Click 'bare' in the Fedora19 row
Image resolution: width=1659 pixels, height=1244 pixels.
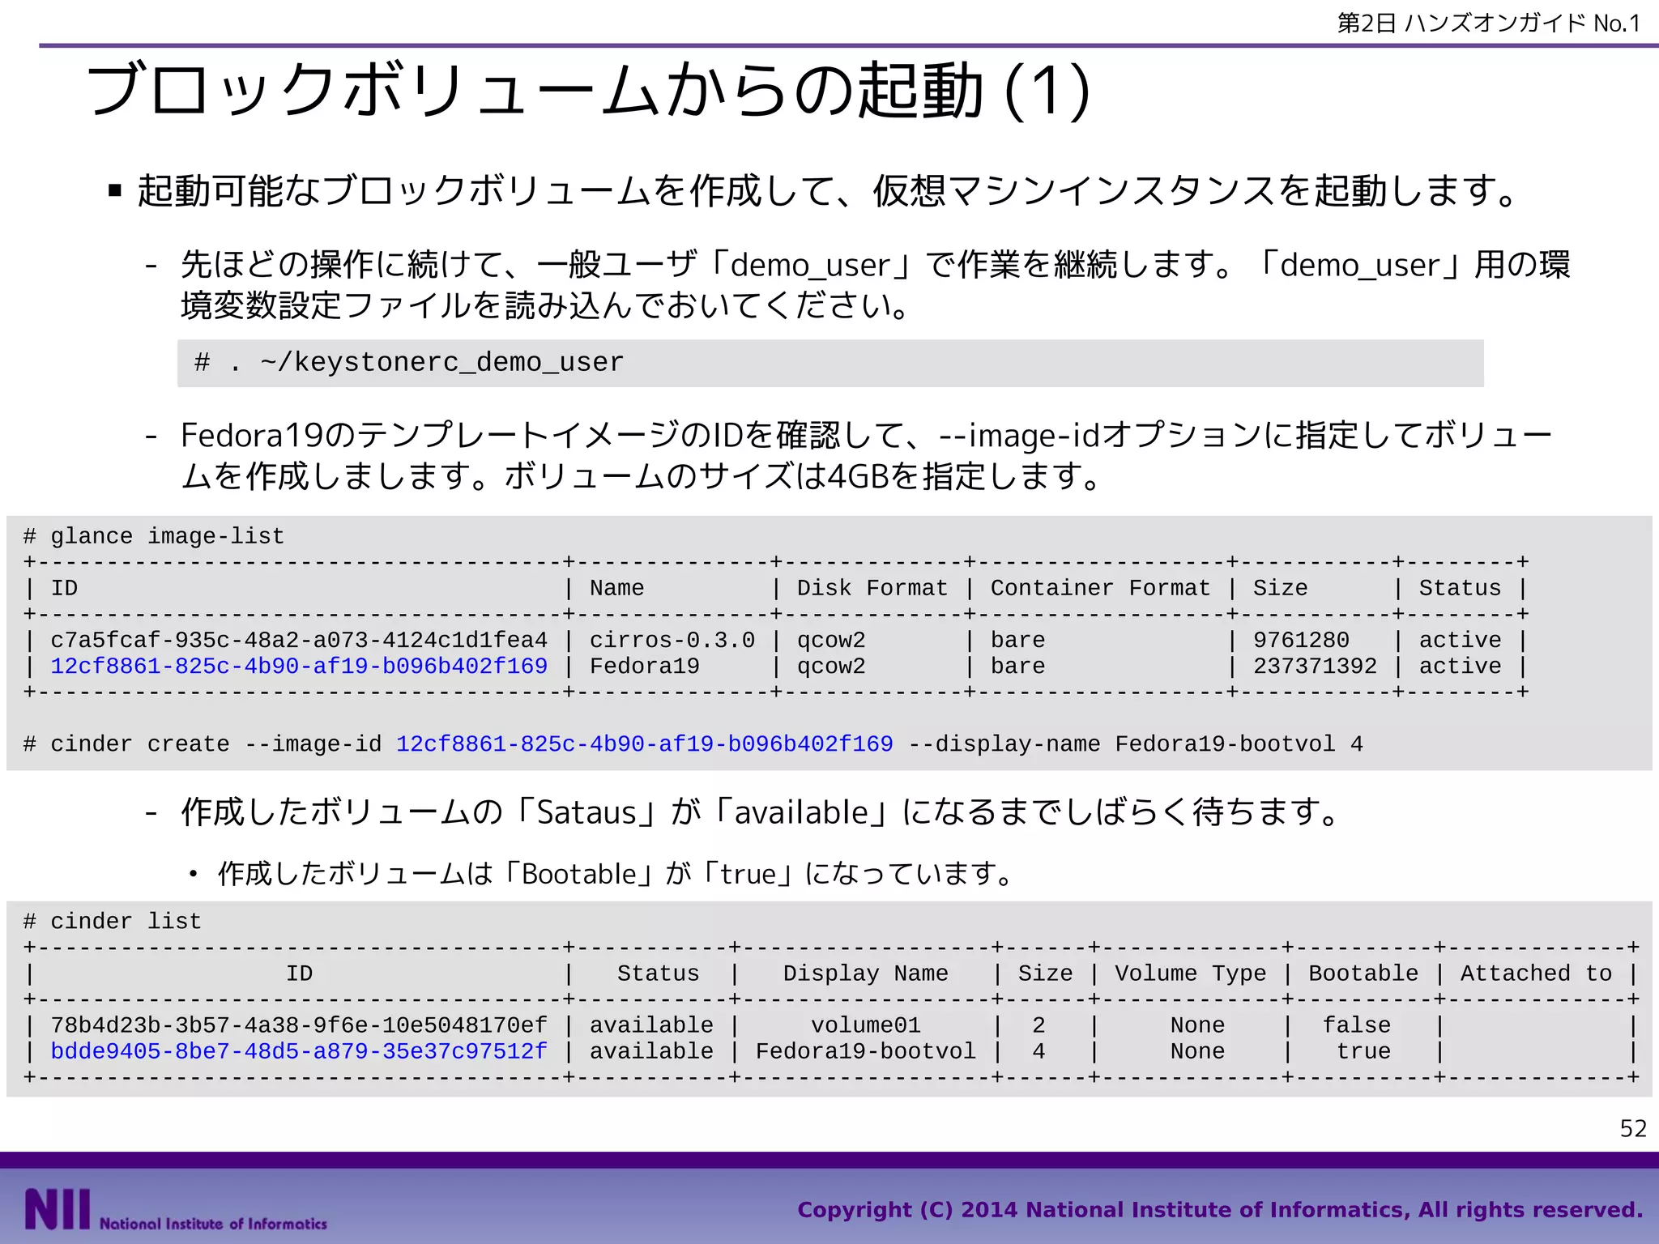pyautogui.click(x=1017, y=666)
